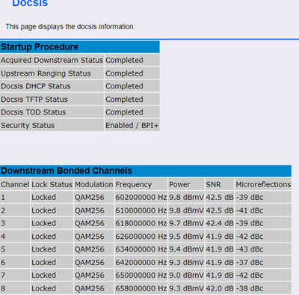The width and height of the screenshot is (299, 295).
Task: Click the Acquired Downstream Status label
Action: (52, 60)
